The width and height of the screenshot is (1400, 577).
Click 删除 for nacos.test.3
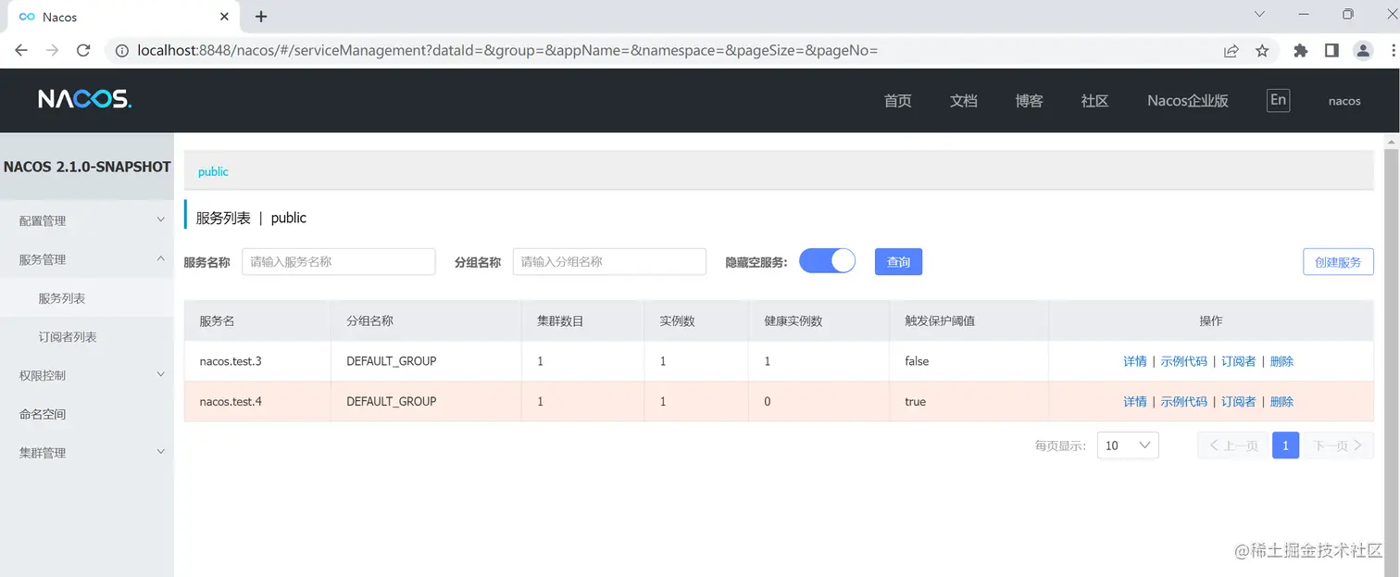click(x=1281, y=361)
